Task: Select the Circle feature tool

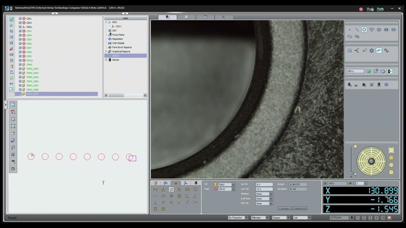Action: coord(364,30)
